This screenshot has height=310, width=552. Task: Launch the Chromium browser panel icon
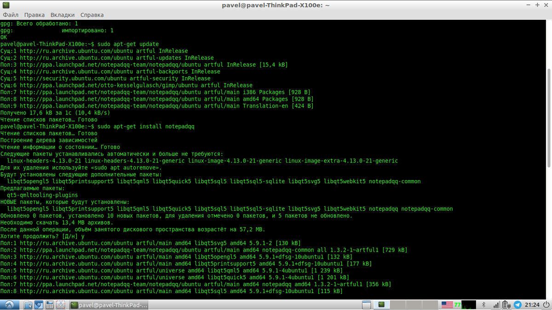(x=39, y=304)
